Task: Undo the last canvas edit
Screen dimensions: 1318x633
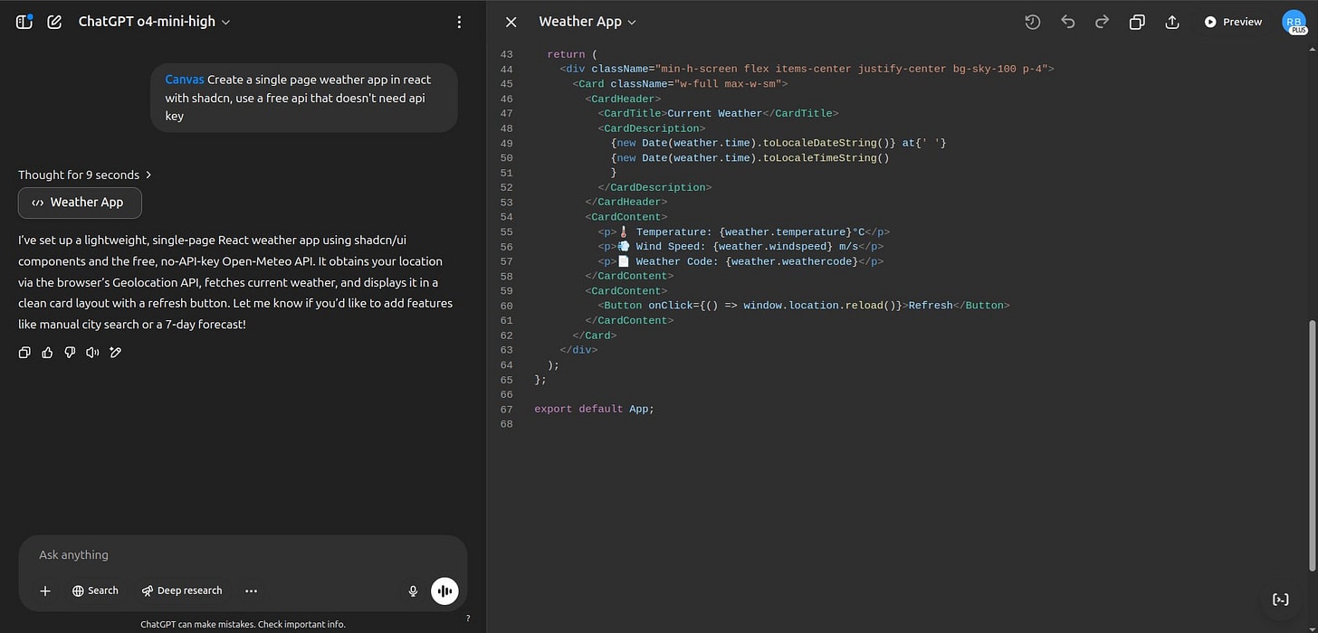Action: (x=1067, y=22)
